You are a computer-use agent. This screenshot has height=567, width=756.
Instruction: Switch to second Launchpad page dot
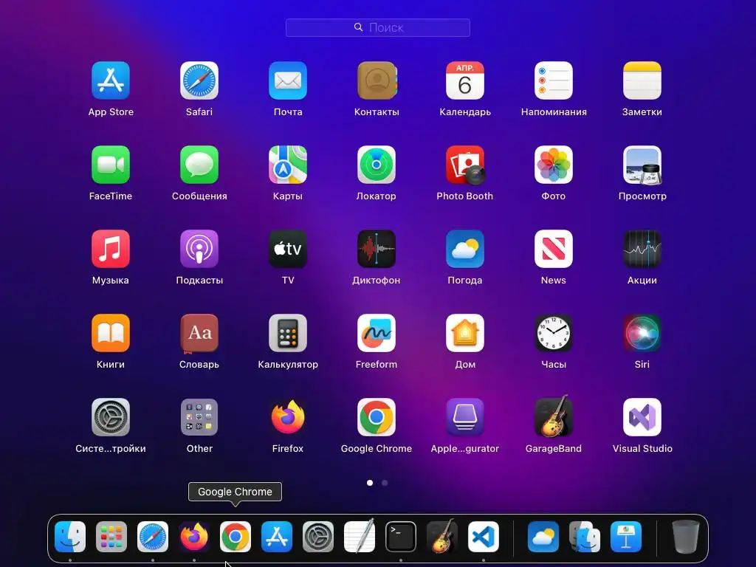point(385,483)
